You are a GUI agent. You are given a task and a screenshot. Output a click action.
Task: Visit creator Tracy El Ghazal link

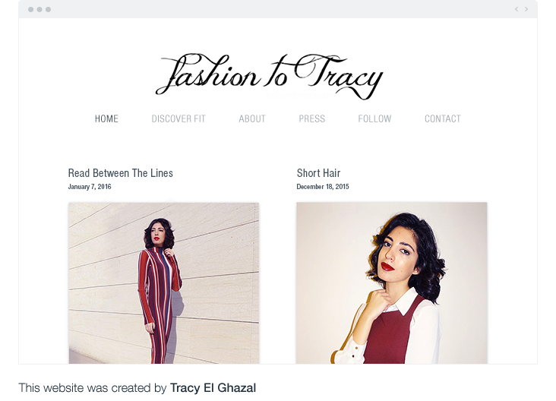(213, 388)
